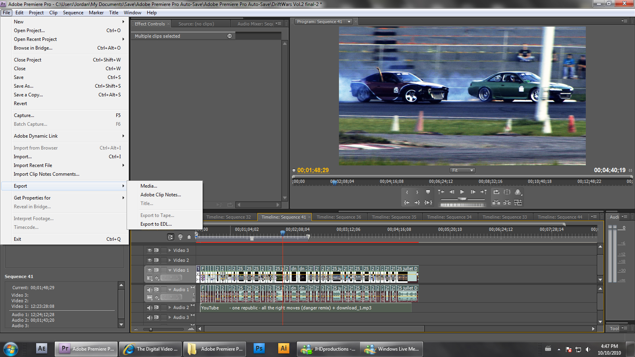
Task: Toggle track lock box for Video 2
Action: coord(164,260)
